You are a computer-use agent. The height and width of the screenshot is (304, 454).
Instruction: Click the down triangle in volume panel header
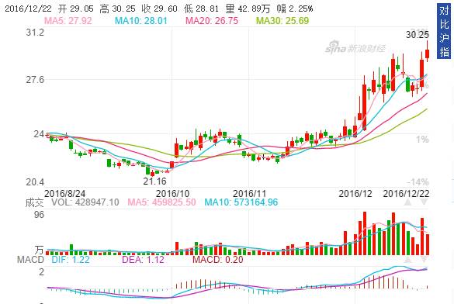tap(425, 202)
